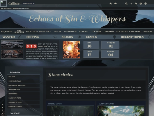Open the speech bubble messages icon
This screenshot has height=116, width=154.
click(x=116, y=3)
